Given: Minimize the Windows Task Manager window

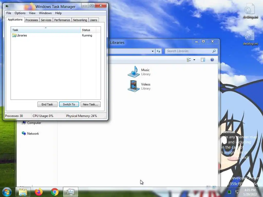Looking at the screenshot, I should 85,6.
